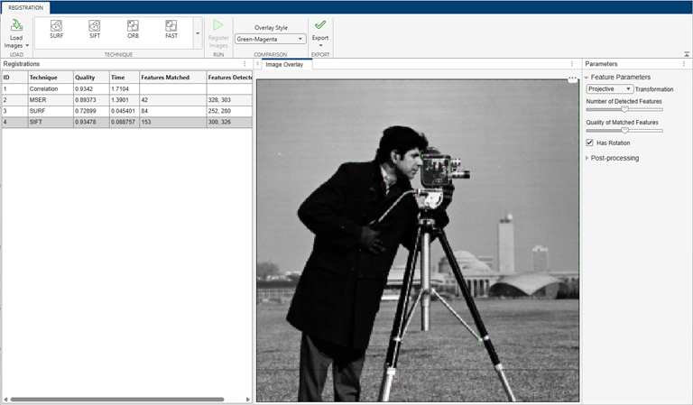Open the Load Images dropdown arrow
The width and height of the screenshot is (693, 405).
coord(27,45)
